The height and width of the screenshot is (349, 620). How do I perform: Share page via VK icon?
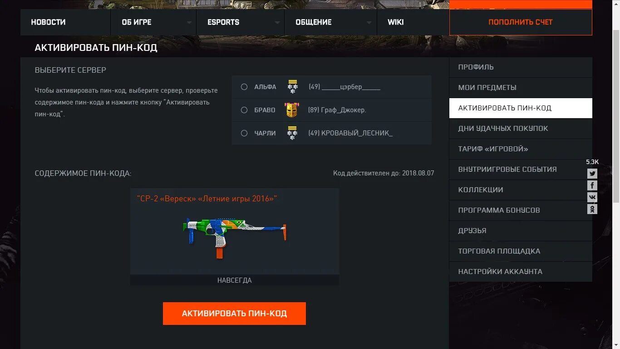(592, 197)
